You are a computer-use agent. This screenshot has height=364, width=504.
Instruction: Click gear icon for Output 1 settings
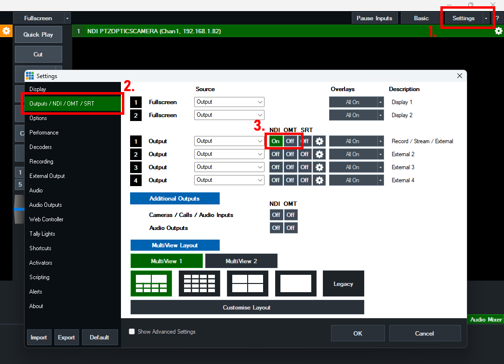pos(319,141)
